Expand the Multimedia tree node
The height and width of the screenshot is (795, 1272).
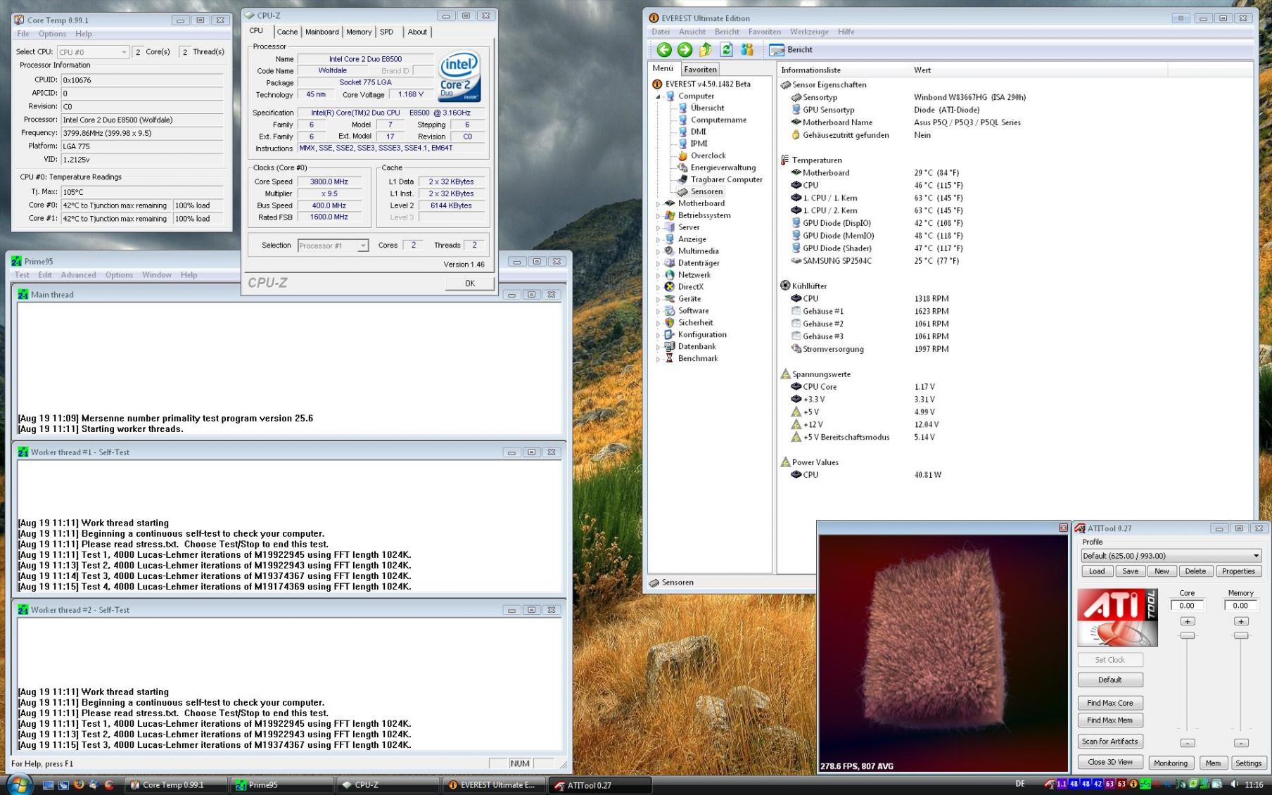pyautogui.click(x=659, y=251)
